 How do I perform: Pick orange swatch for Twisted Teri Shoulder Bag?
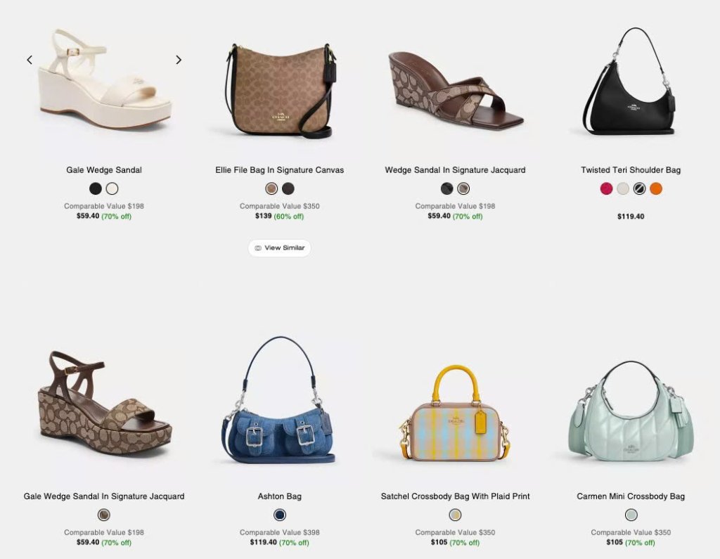[x=656, y=188]
